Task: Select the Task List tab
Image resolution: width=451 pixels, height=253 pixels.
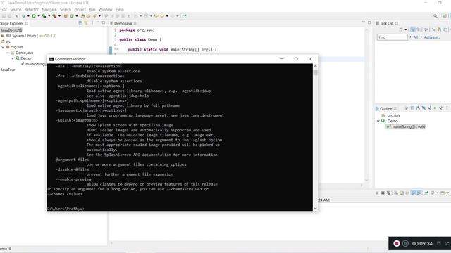Action: [x=387, y=23]
